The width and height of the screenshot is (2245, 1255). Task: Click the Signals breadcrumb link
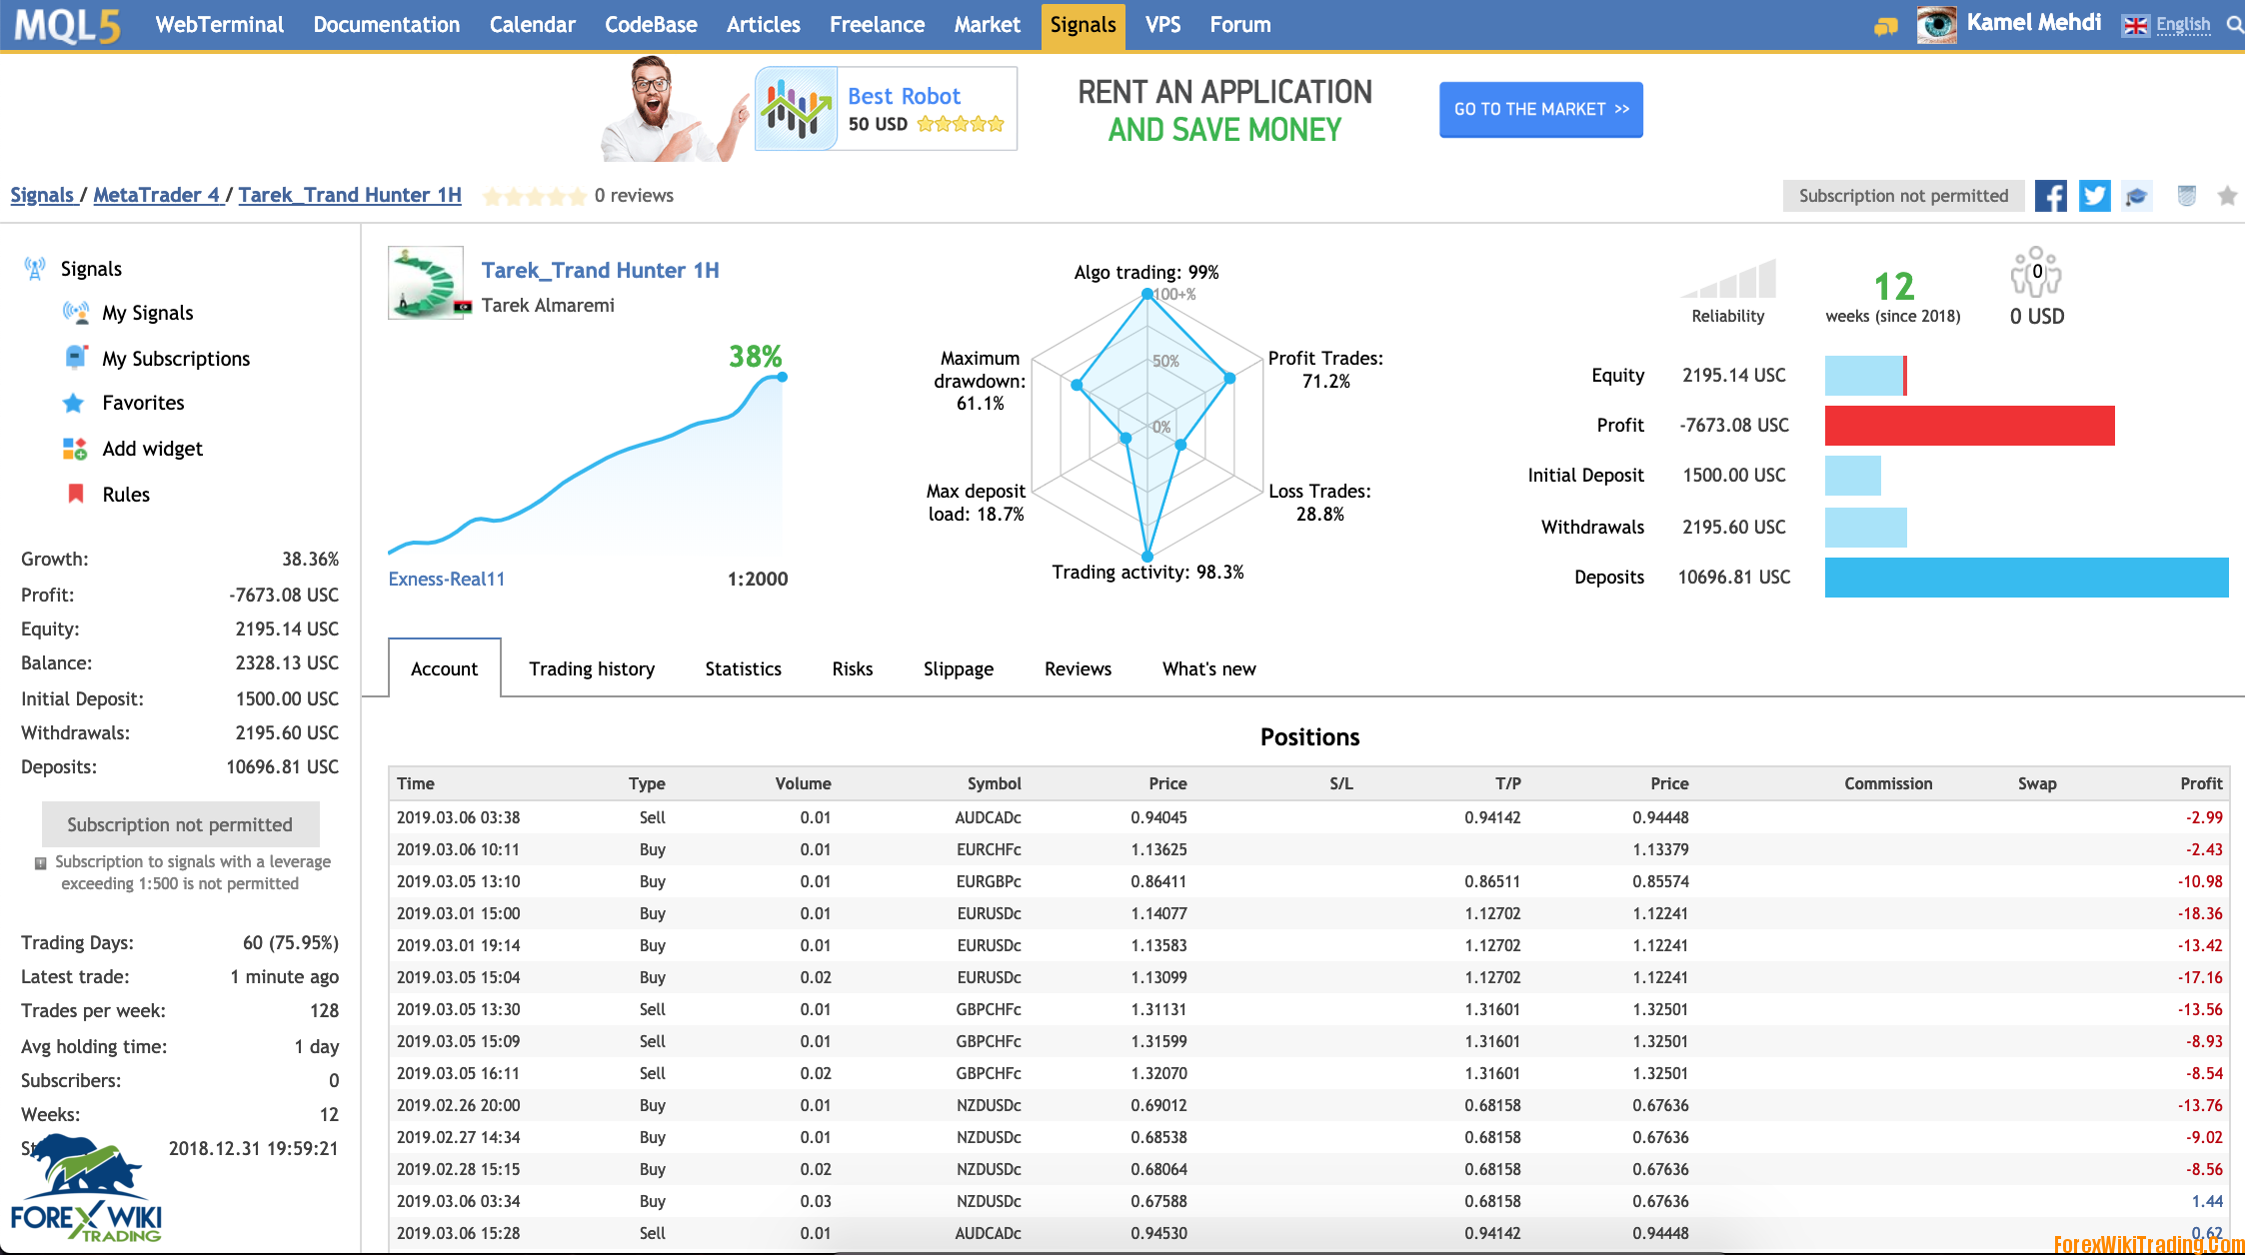coord(42,195)
